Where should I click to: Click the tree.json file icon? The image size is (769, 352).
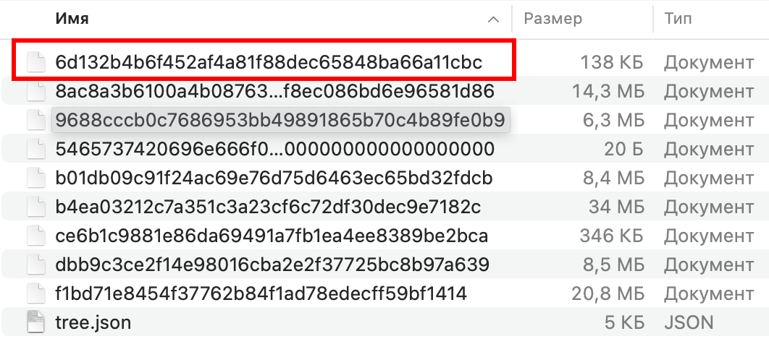pos(36,322)
